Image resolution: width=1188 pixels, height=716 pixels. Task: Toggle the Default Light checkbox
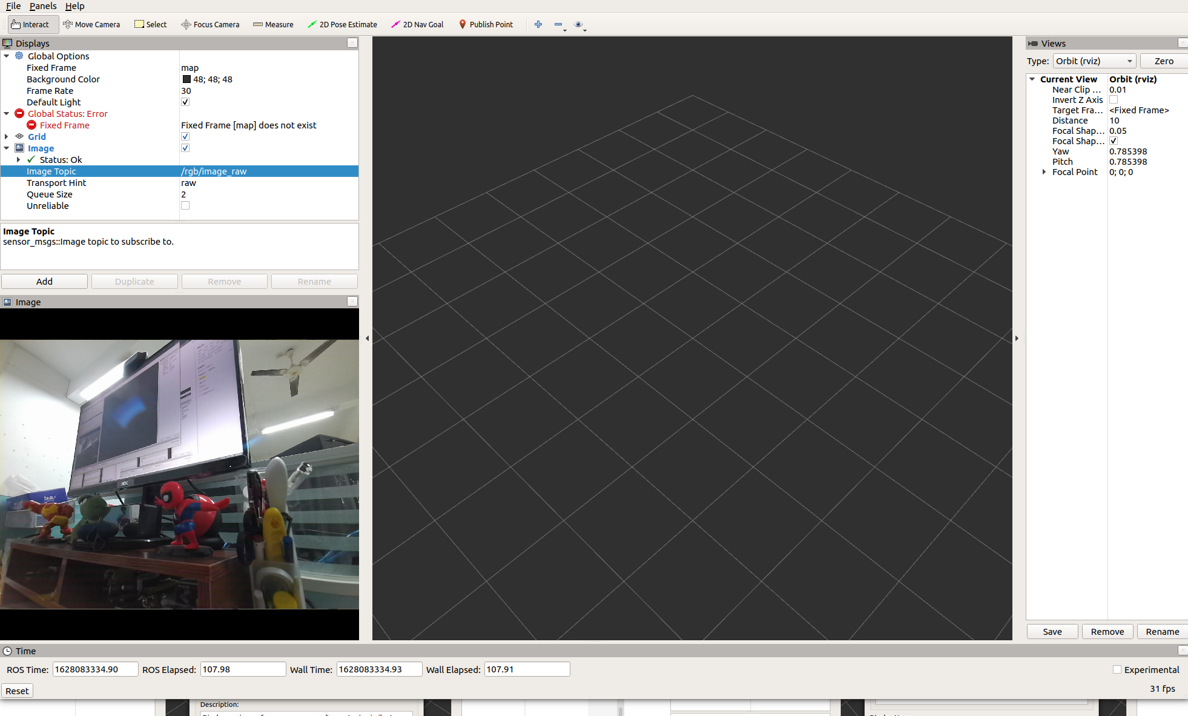[185, 102]
